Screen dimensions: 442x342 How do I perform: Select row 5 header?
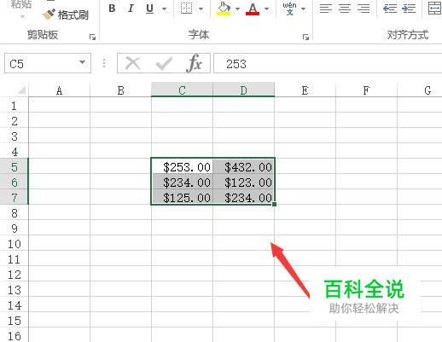point(15,167)
